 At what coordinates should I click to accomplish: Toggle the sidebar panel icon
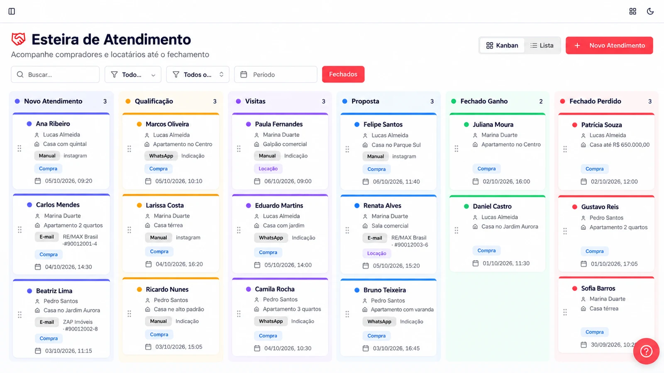tap(12, 11)
